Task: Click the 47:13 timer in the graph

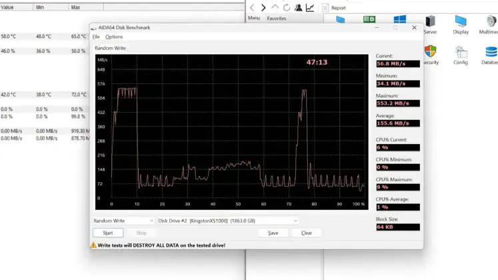Action: pos(317,62)
